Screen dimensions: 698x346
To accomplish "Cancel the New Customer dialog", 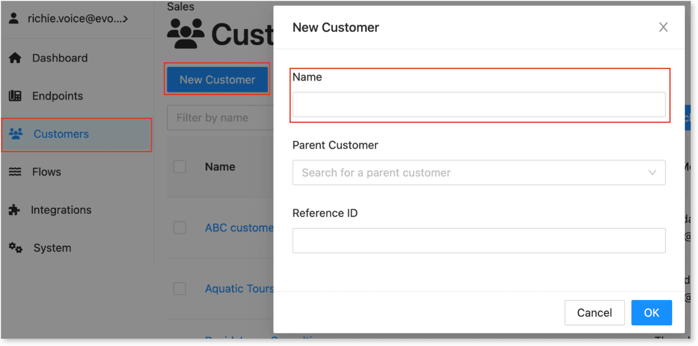I will point(594,313).
